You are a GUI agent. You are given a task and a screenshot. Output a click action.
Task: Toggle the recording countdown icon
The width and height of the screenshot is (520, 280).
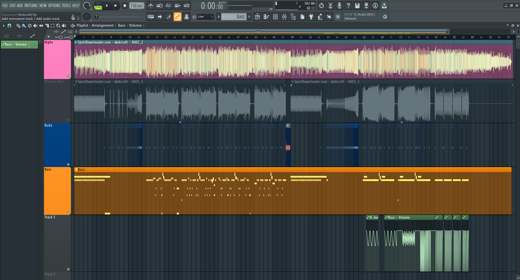pyautogui.click(x=169, y=5)
